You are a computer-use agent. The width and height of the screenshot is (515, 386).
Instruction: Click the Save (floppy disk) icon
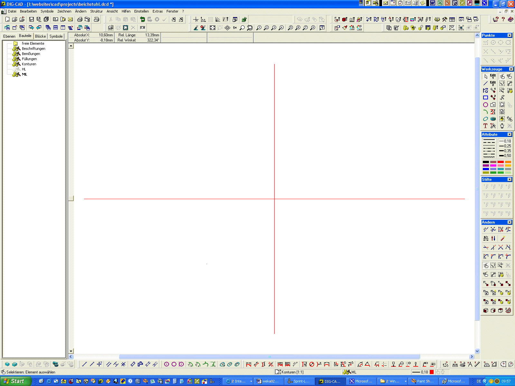(x=31, y=19)
